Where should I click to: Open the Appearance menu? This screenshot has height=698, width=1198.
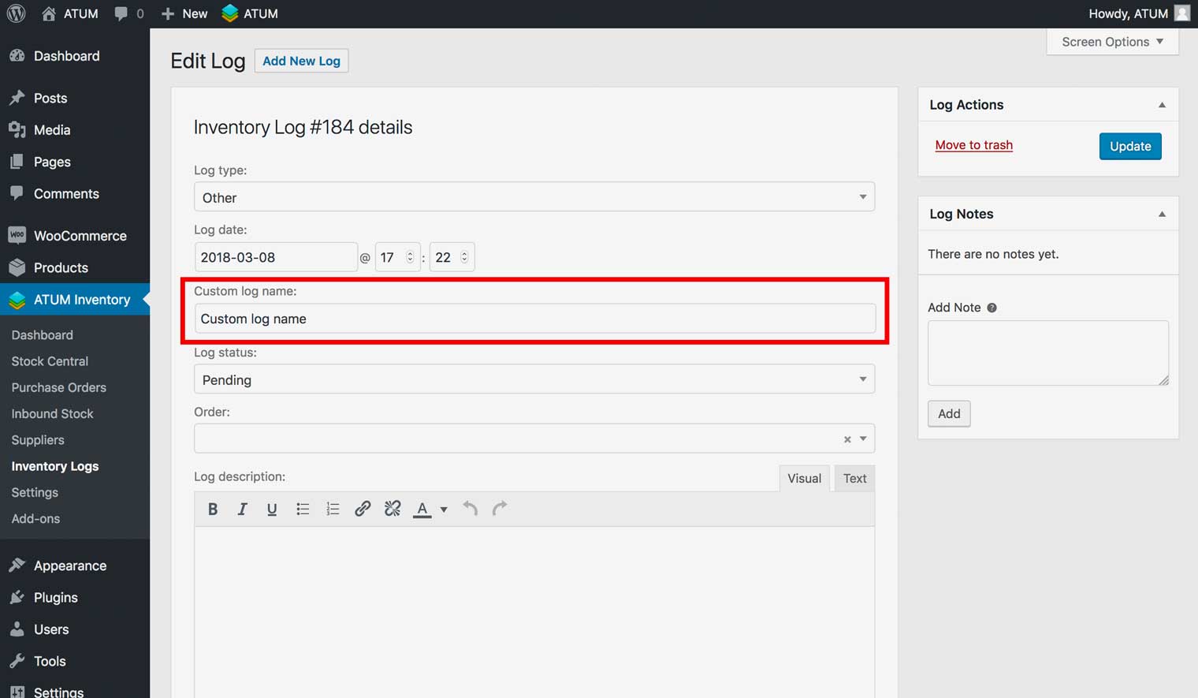(75, 565)
